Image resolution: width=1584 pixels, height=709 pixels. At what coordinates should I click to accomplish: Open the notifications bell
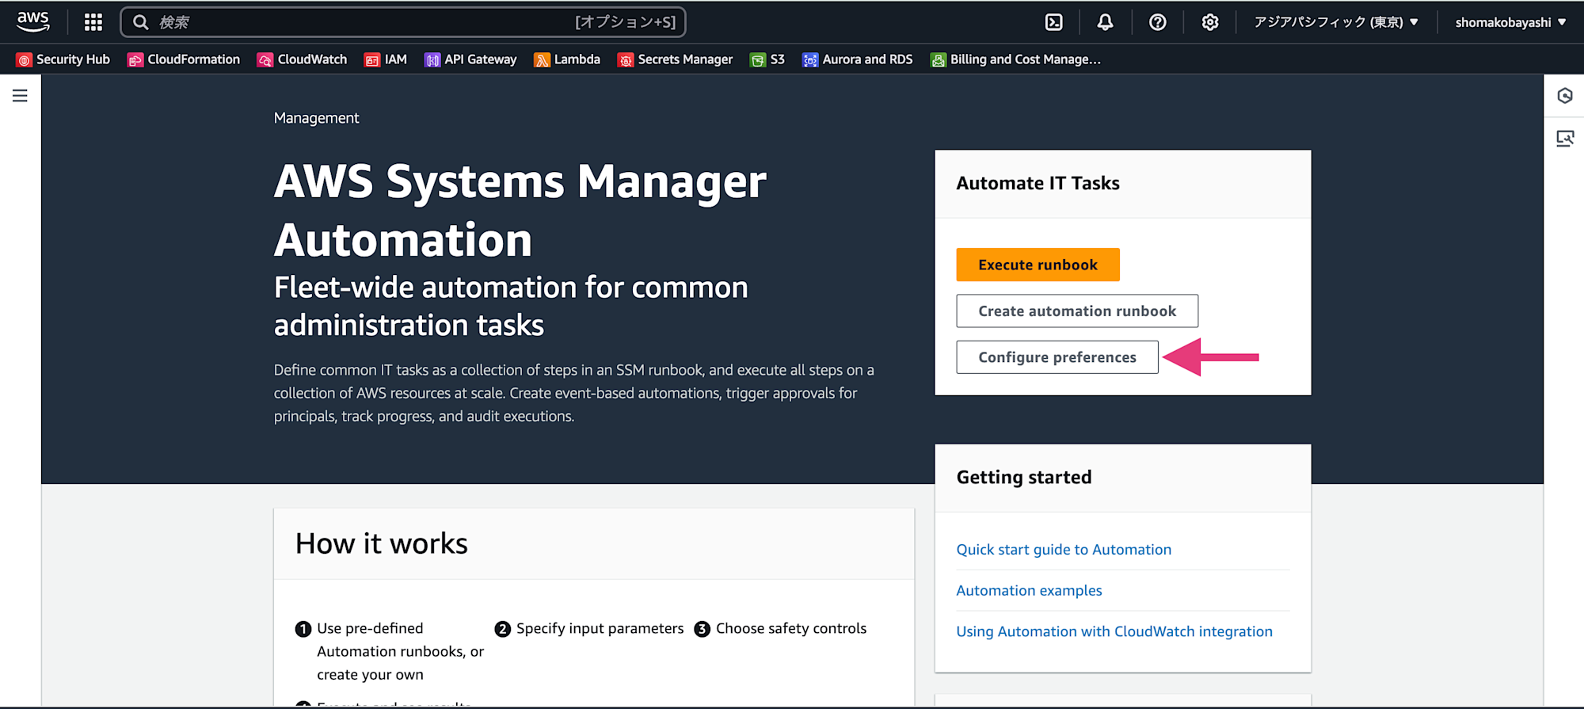1105,22
